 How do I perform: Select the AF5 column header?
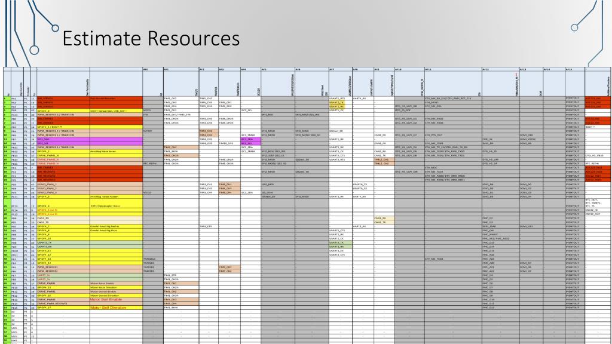[277, 69]
